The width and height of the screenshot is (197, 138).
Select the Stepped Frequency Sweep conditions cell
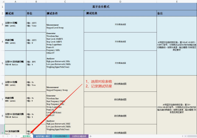[65, 105]
